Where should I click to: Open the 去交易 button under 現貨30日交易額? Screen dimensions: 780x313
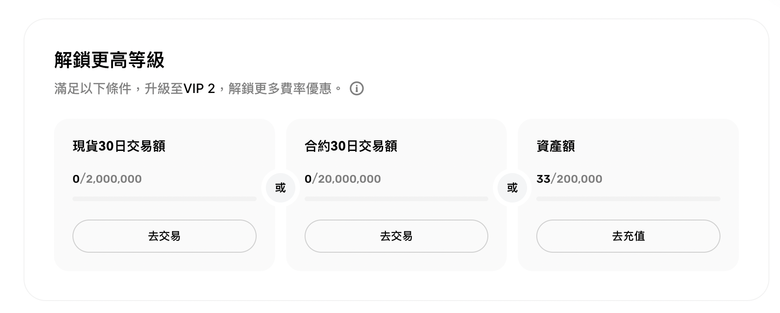(x=164, y=236)
